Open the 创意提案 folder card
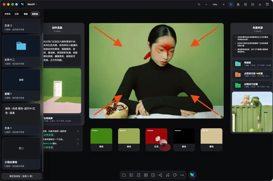This screenshot has width=273, height=181. pyautogui.click(x=62, y=119)
